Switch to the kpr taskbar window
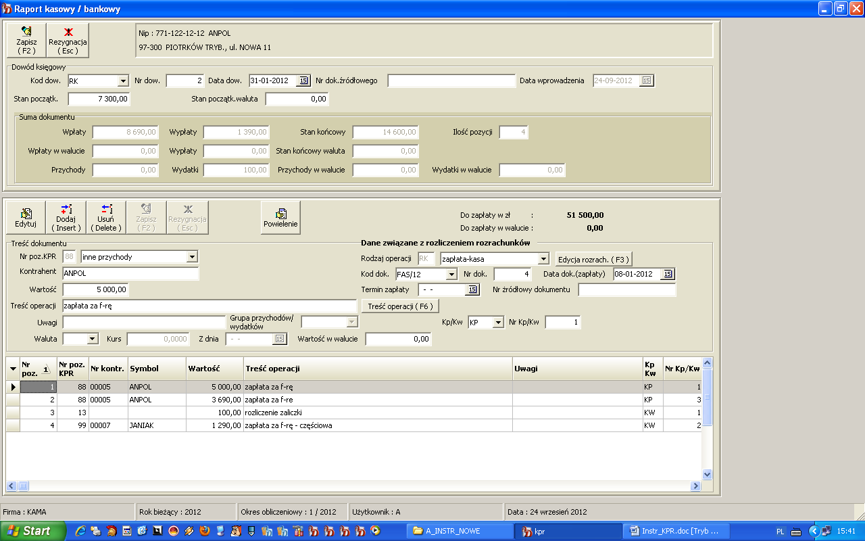 click(x=568, y=531)
